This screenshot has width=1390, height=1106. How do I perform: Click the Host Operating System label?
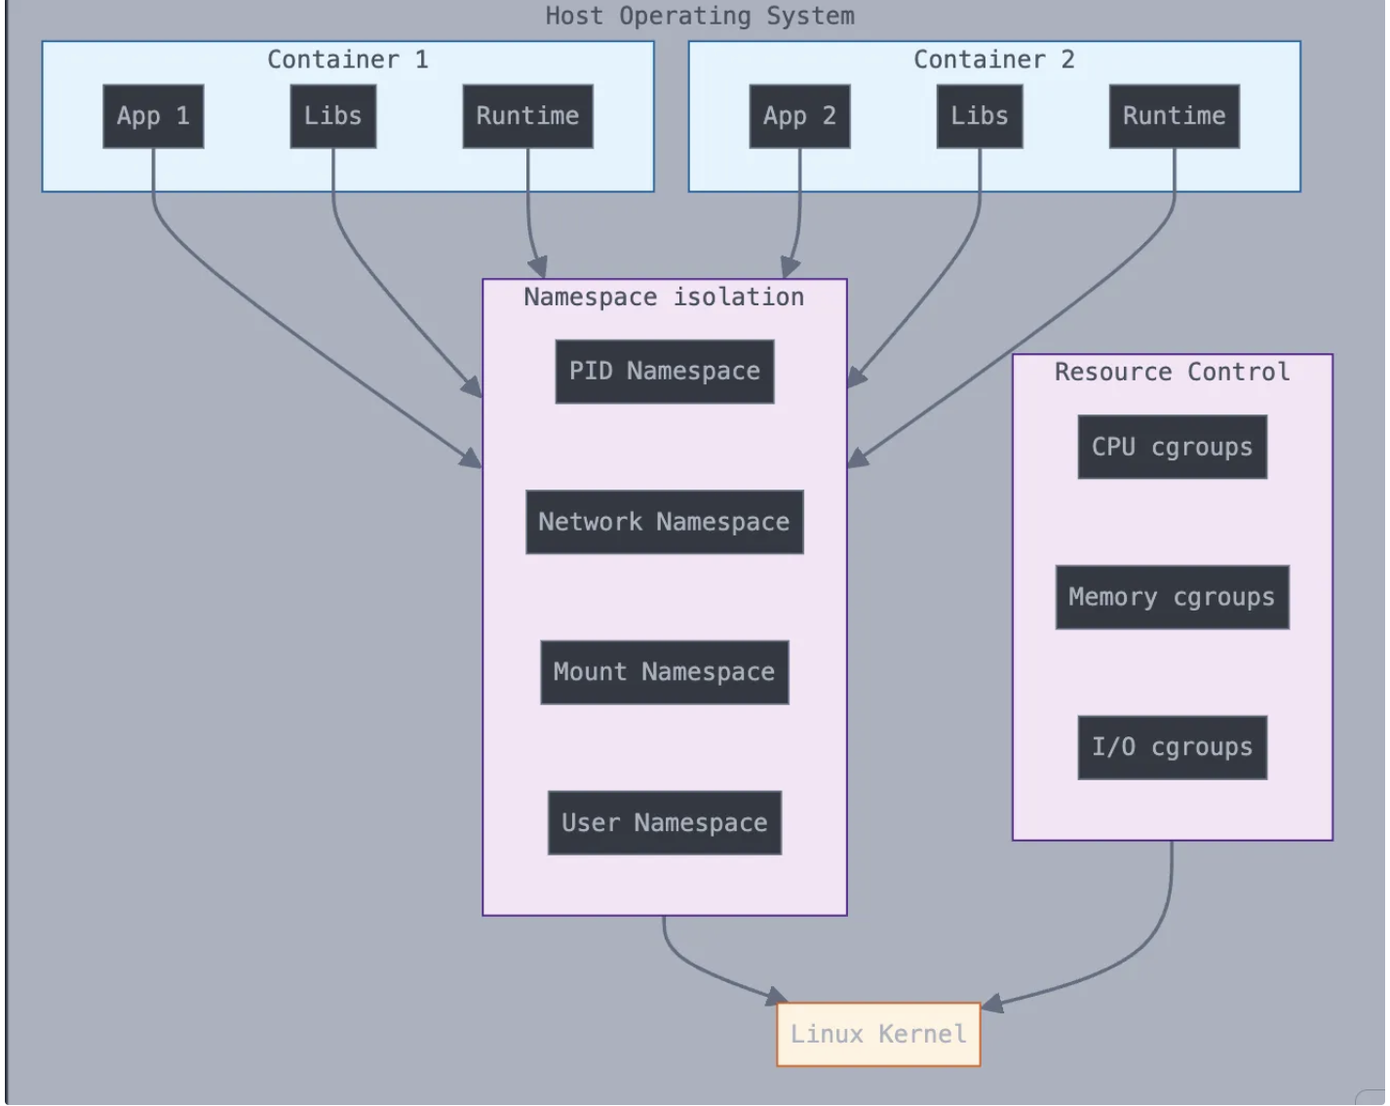pos(700,16)
